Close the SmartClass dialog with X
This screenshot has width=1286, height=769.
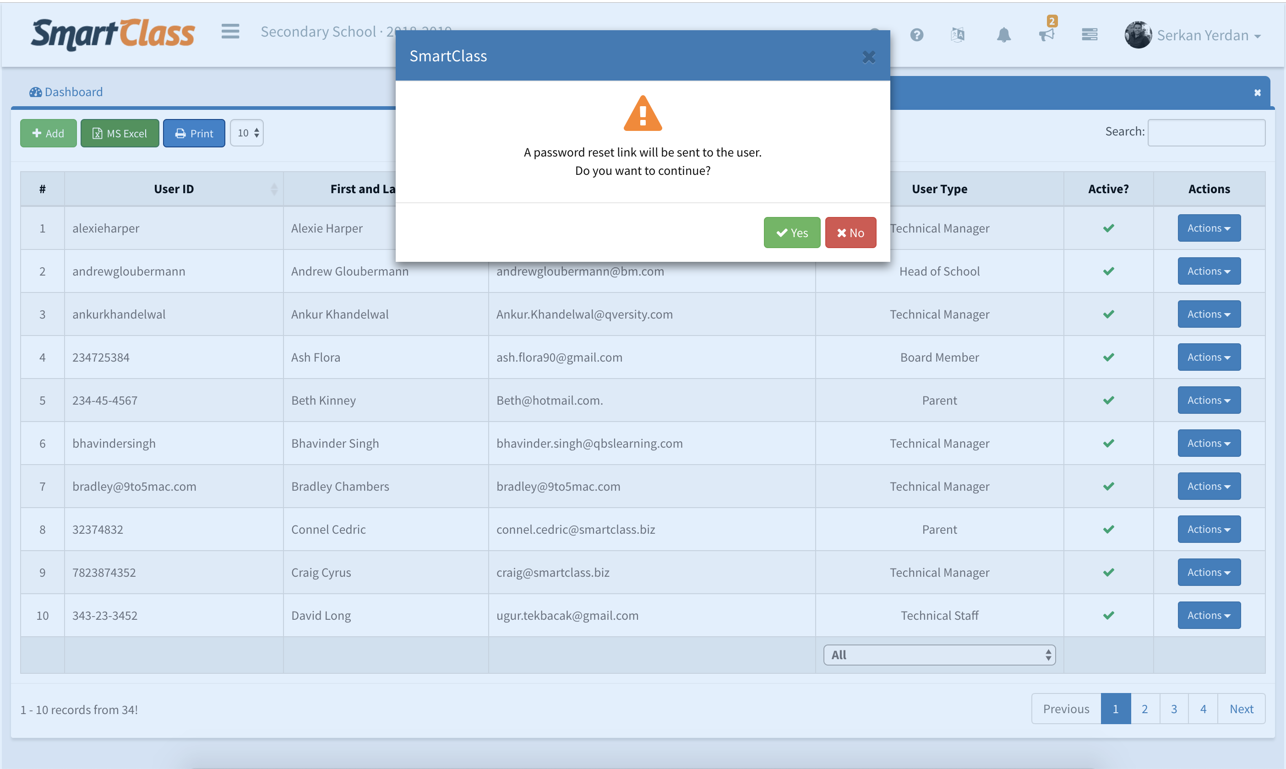(x=869, y=56)
